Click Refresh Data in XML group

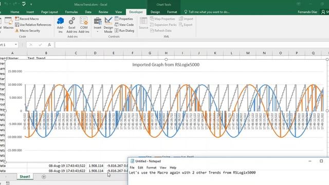161,31
